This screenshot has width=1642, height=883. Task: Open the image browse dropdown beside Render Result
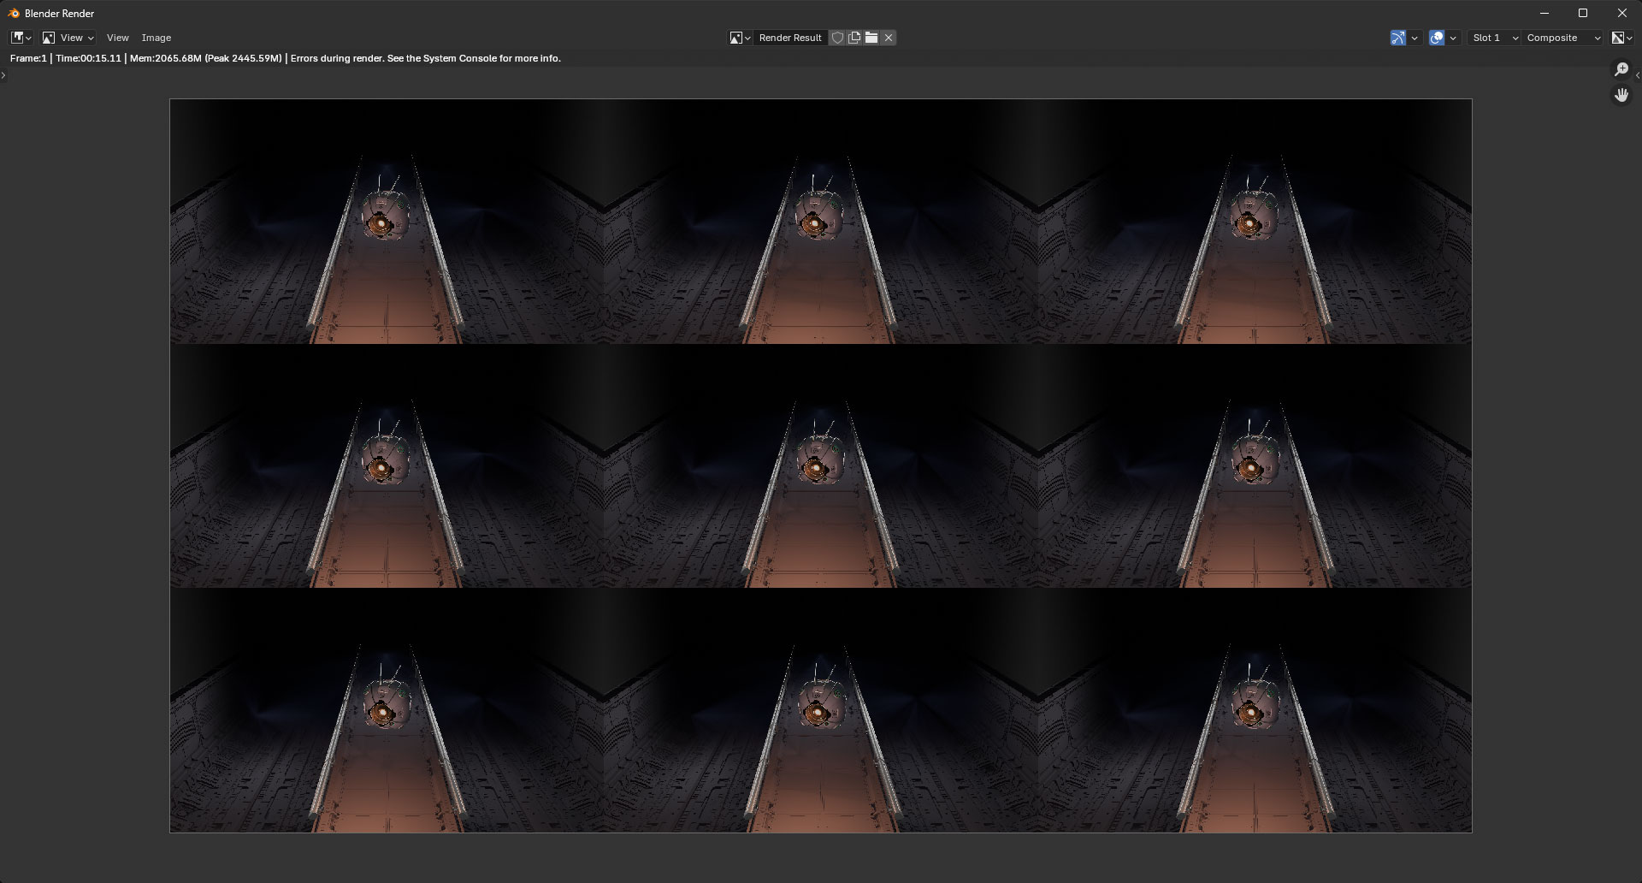740,38
